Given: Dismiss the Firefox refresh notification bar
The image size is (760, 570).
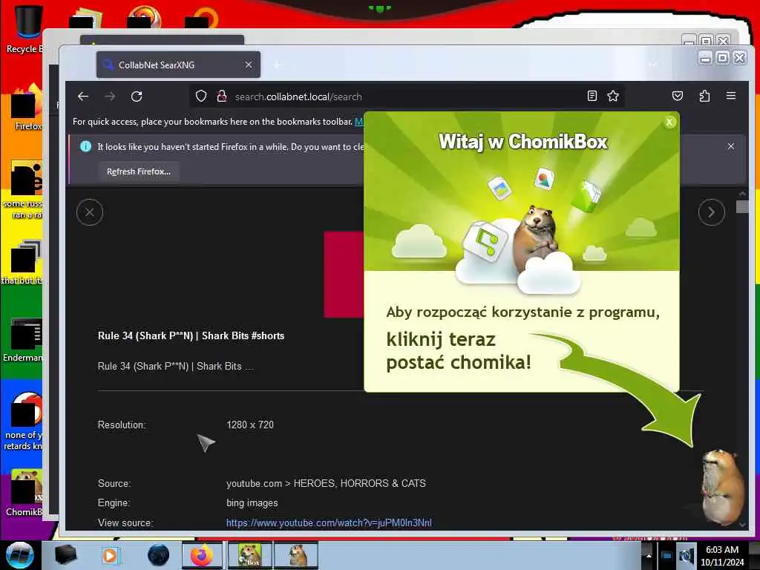Looking at the screenshot, I should click(731, 146).
